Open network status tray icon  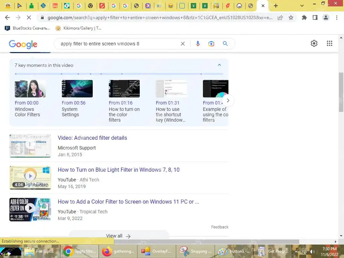[304, 251]
